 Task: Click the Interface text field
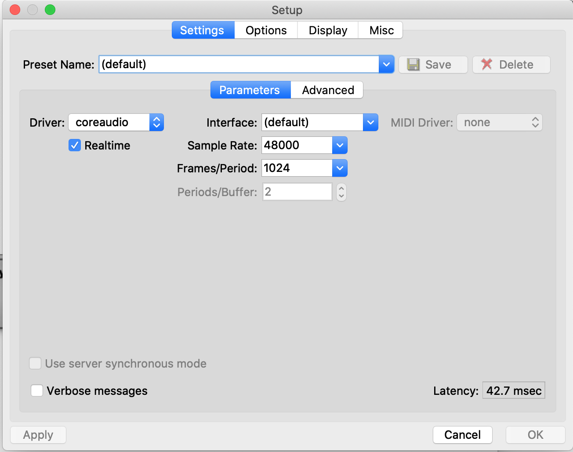tap(312, 122)
